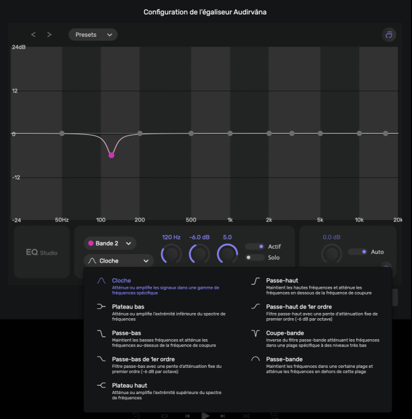Click the 24dB axis label
The width and height of the screenshot is (412, 419).
tap(19, 47)
